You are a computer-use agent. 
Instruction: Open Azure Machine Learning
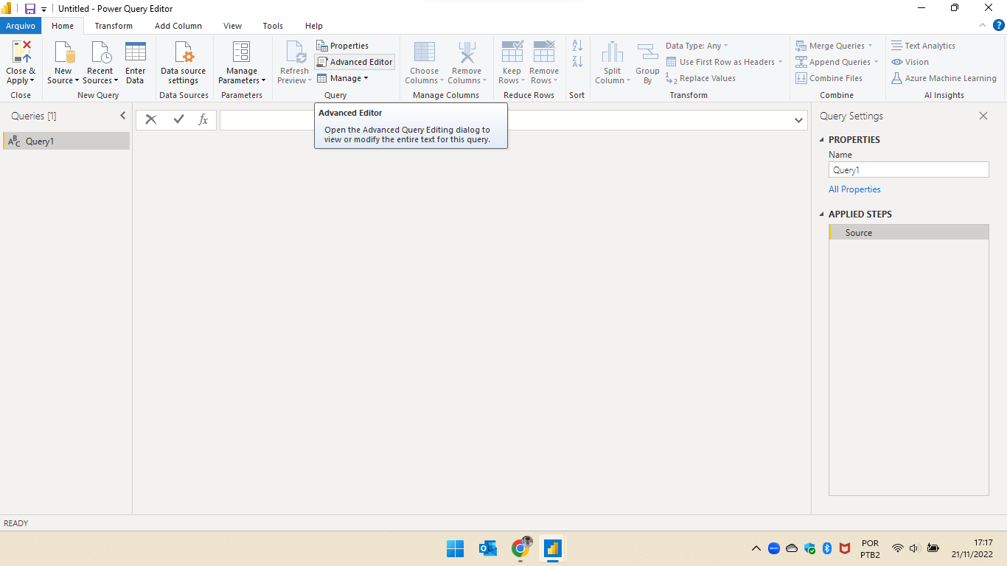[944, 78]
